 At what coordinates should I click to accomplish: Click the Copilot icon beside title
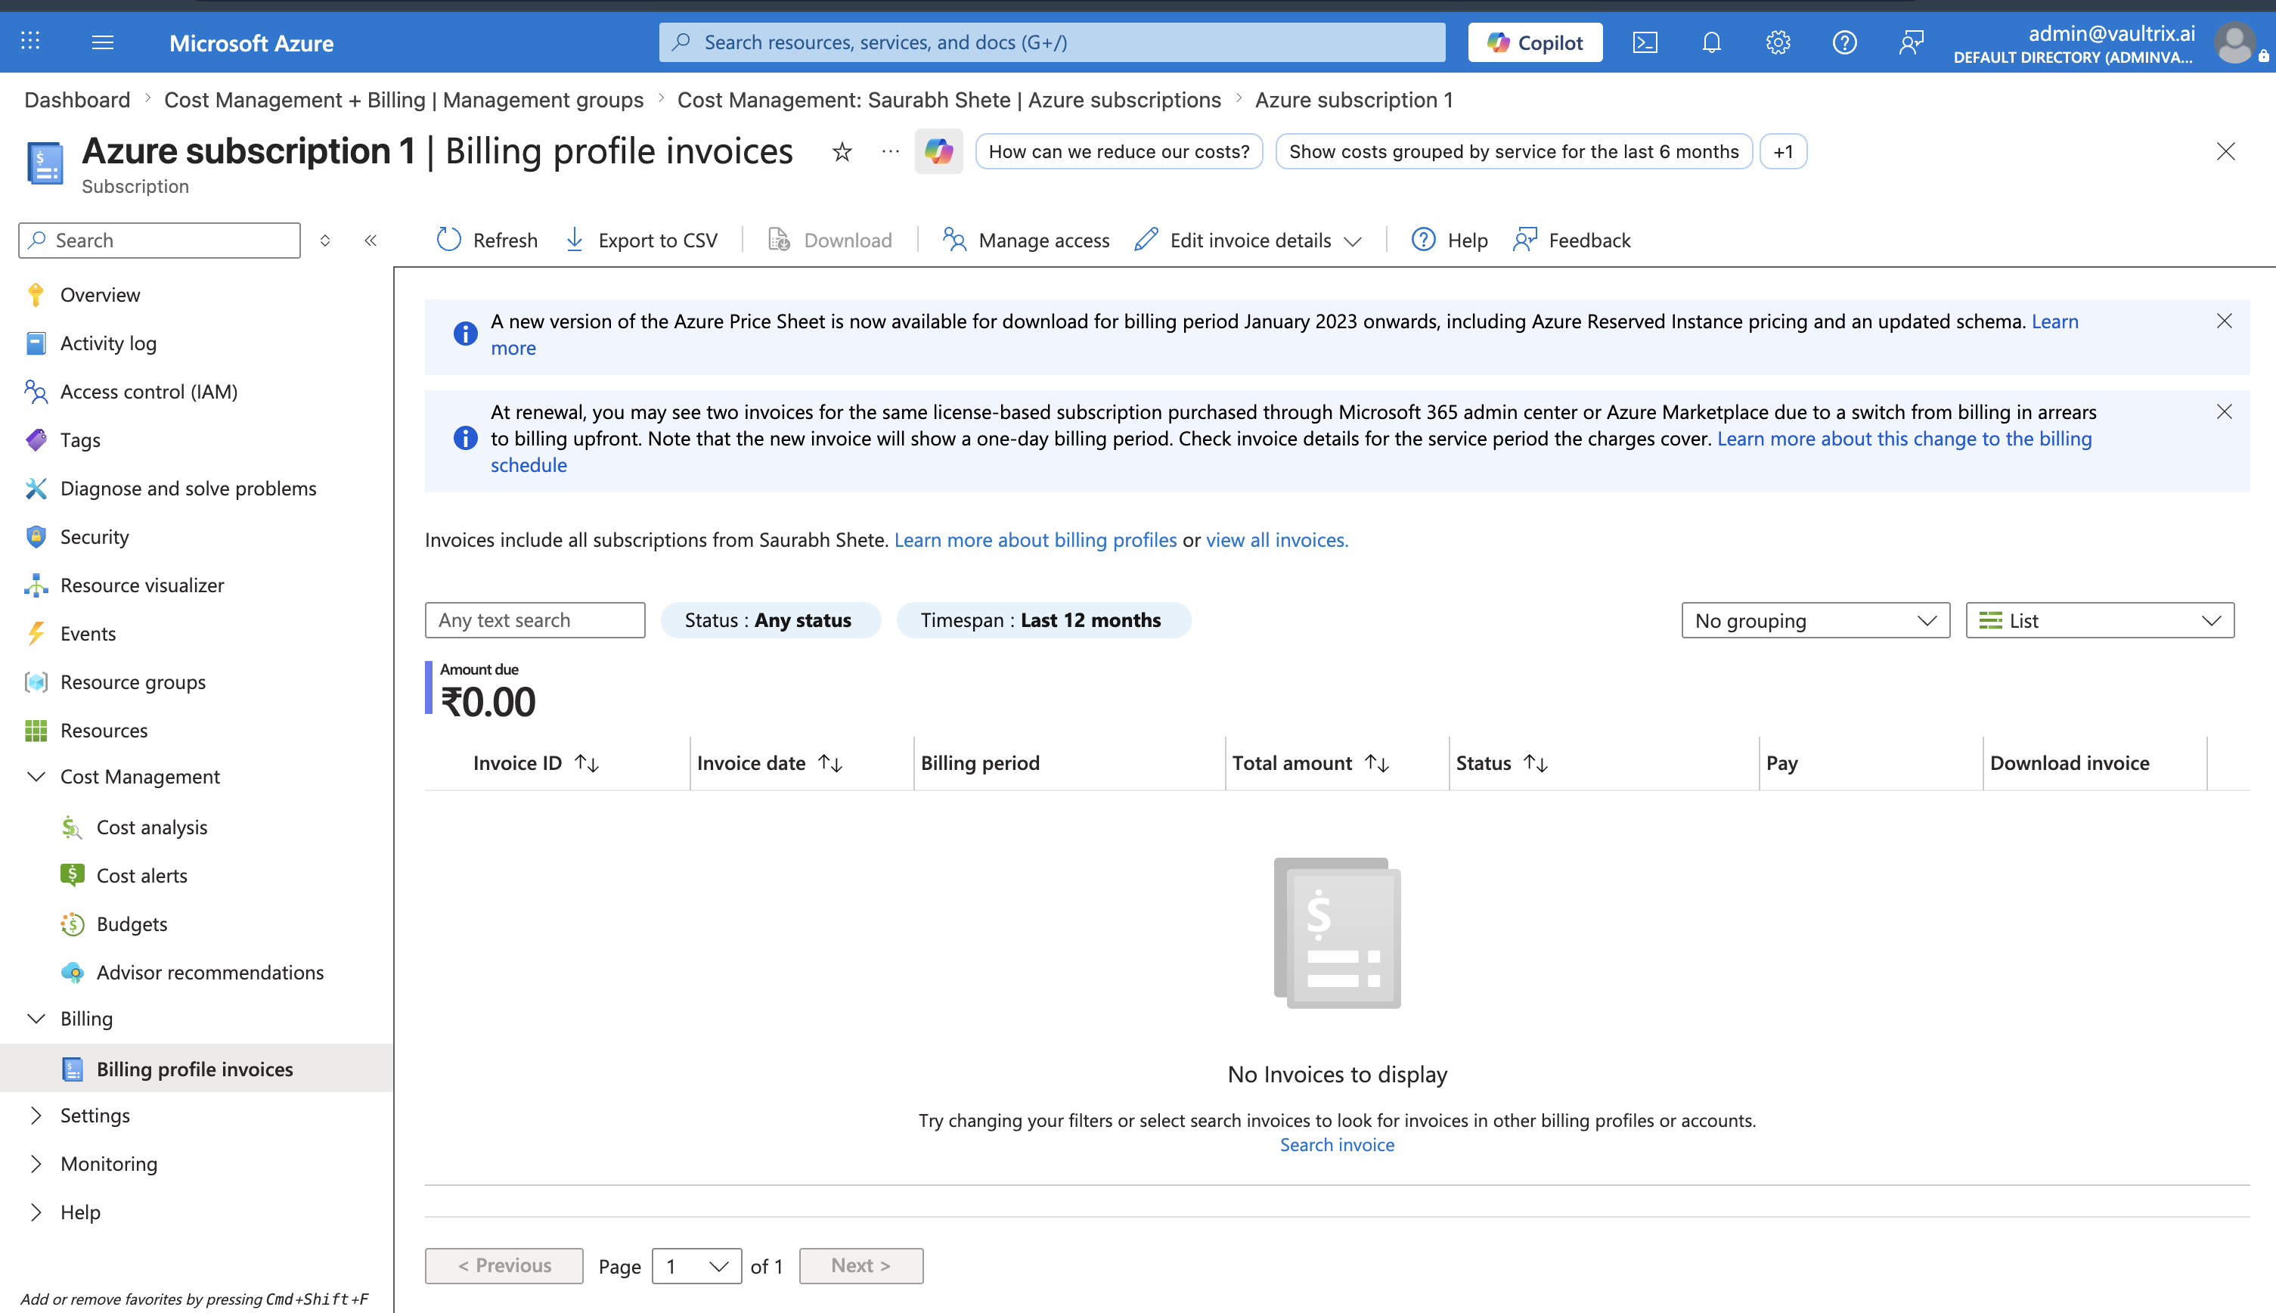[x=938, y=151]
